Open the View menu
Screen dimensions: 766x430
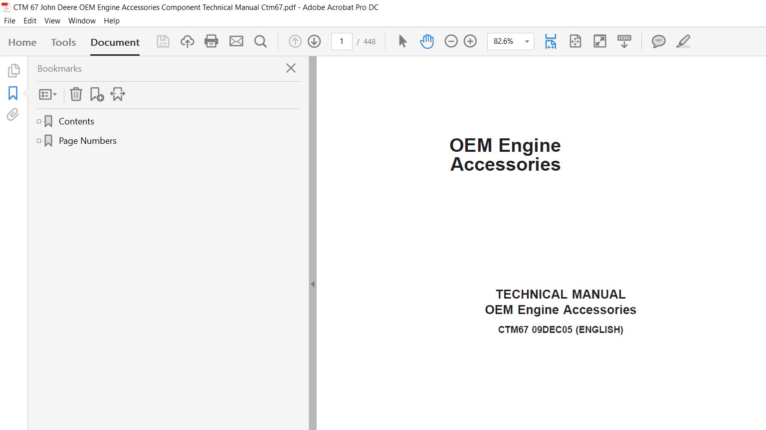(52, 21)
